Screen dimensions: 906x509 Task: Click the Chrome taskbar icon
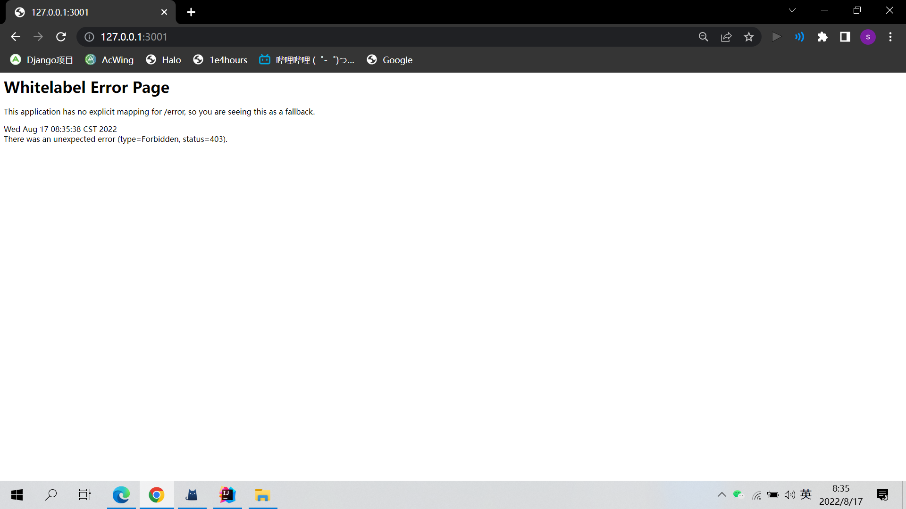pos(157,495)
